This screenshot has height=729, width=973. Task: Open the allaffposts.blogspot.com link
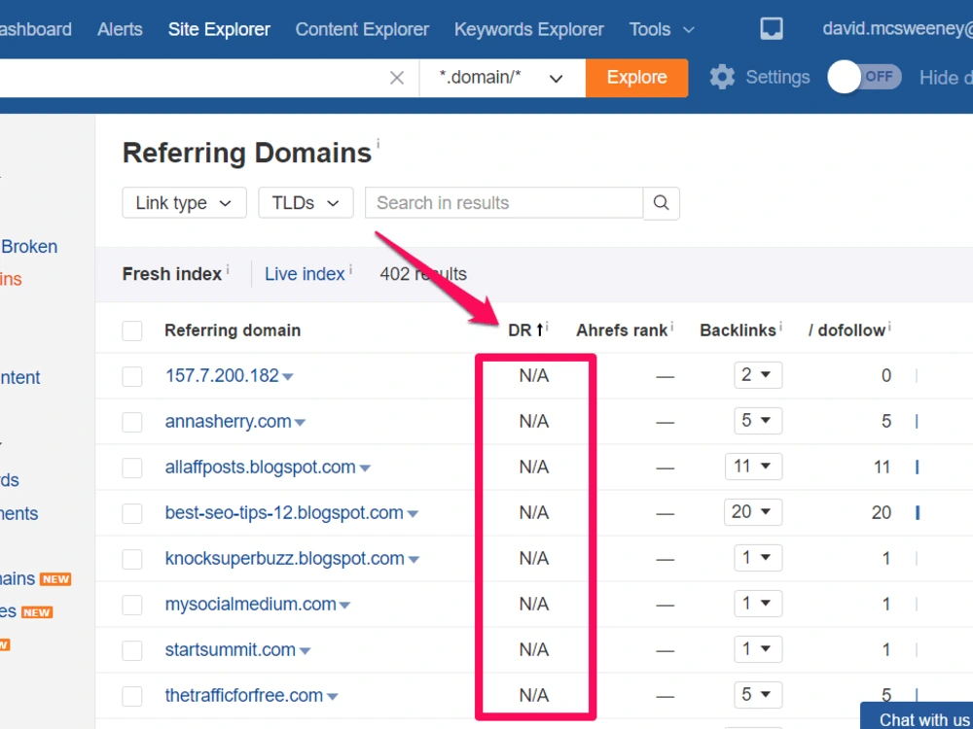260,467
